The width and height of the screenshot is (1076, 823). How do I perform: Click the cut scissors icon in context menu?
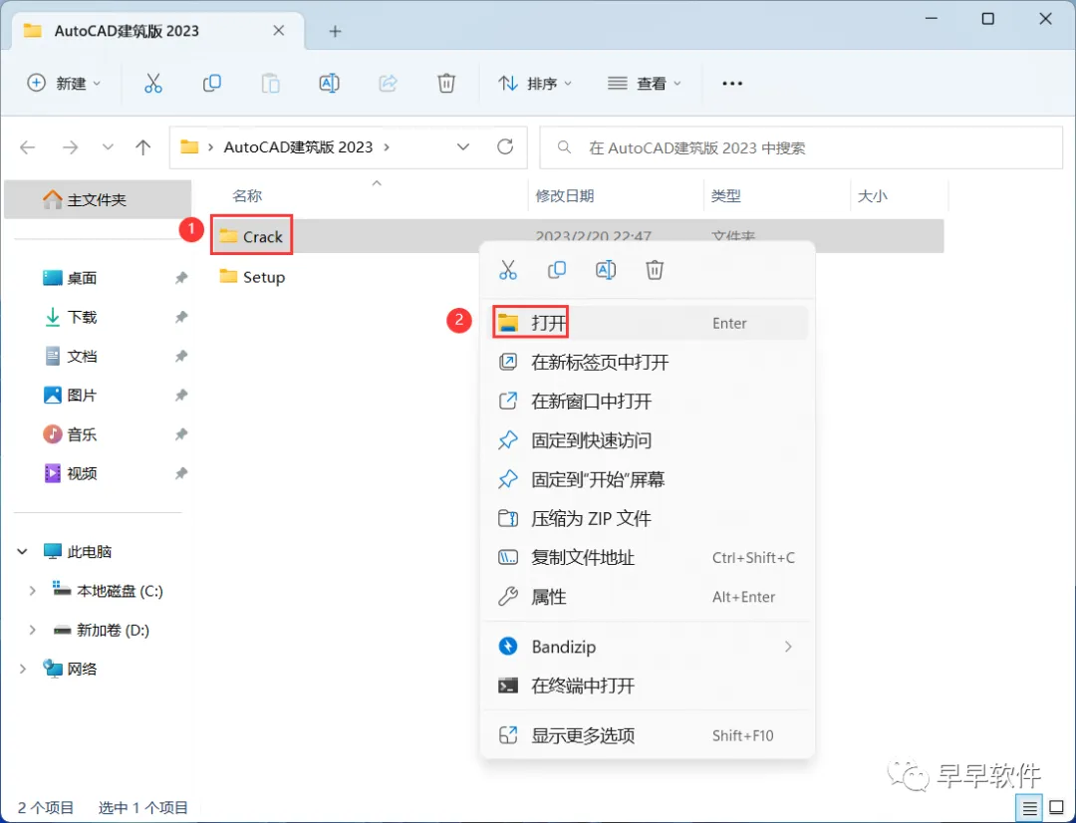[x=508, y=270]
